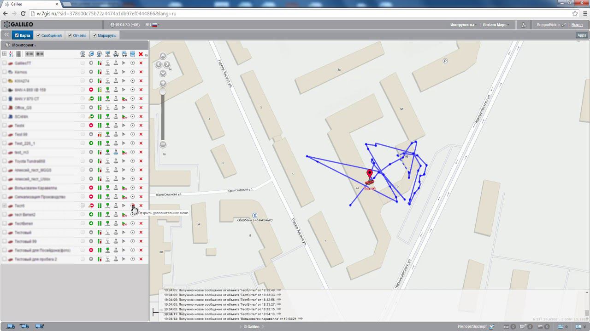Image resolution: width=590 pixels, height=331 pixels.
Task: Toggle the Сообщения tab checkbox
Action: coord(39,35)
